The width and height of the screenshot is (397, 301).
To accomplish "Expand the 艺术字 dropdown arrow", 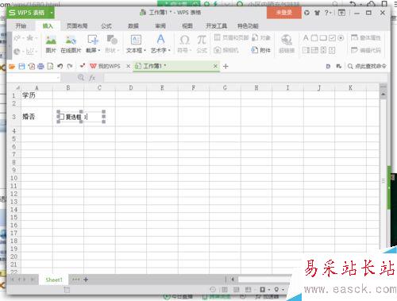I will [x=169, y=50].
